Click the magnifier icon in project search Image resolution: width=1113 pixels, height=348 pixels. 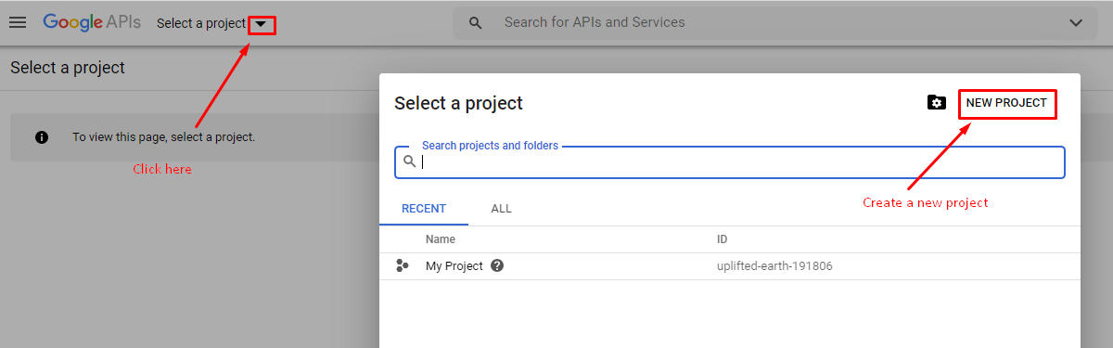(x=409, y=161)
